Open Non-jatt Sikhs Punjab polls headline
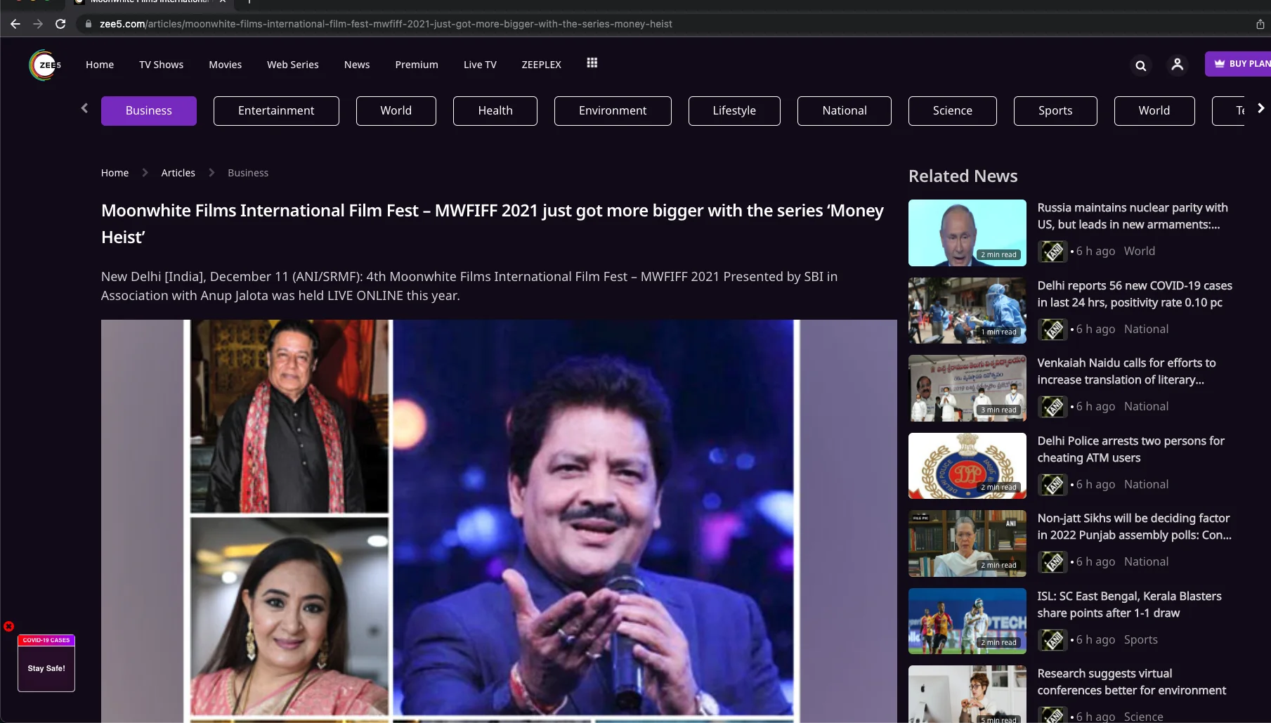This screenshot has height=723, width=1271. [x=1134, y=527]
